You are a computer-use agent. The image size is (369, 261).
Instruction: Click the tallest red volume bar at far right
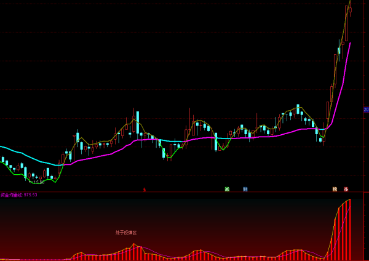349,229
